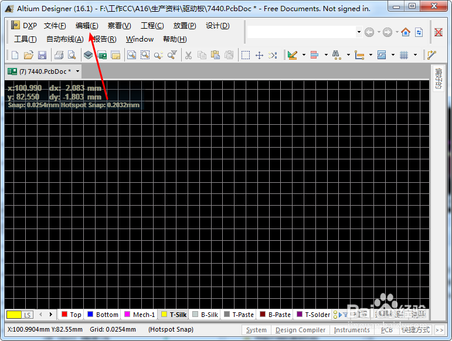The width and height of the screenshot is (452, 341).
Task: Open the 自动布线(A) menu
Action: tap(65, 39)
